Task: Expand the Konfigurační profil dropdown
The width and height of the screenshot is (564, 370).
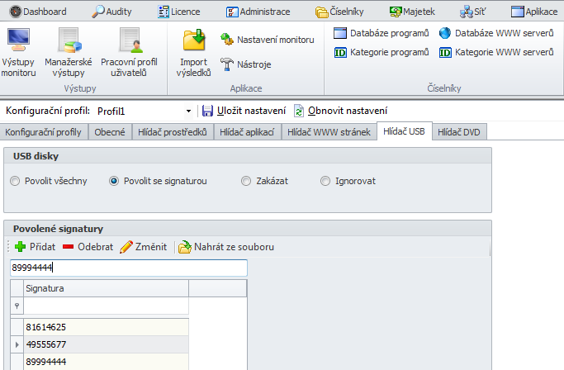Action: (x=188, y=111)
